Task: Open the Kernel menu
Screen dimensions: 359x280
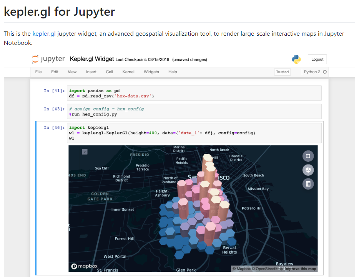Action: (128, 72)
